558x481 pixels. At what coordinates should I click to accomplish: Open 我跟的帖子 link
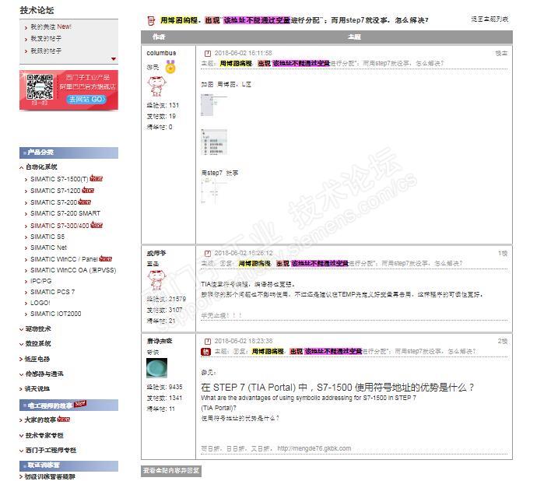[x=46, y=51]
